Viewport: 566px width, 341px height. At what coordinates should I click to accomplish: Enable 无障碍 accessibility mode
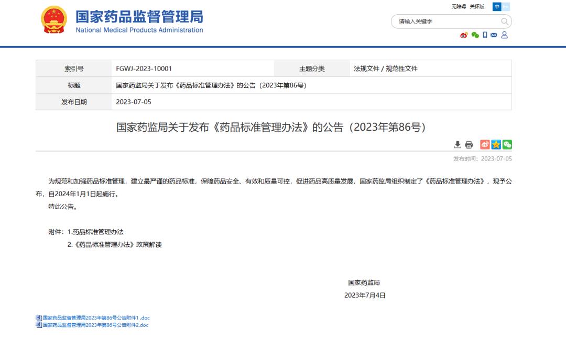tap(459, 7)
